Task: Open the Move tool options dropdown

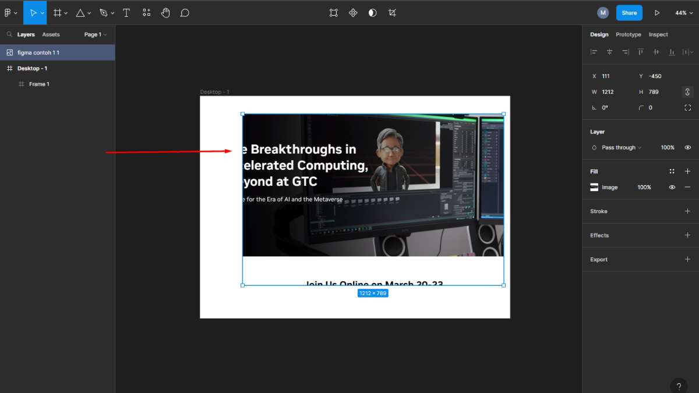Action: click(x=43, y=13)
